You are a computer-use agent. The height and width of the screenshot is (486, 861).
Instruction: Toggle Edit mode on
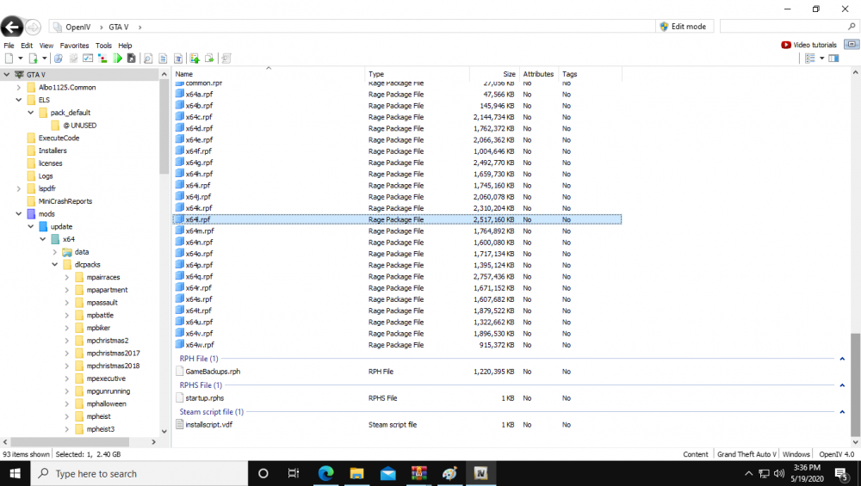tap(683, 27)
